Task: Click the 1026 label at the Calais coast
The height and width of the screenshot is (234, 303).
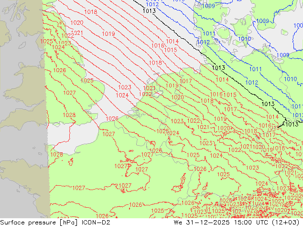Action: [112, 118]
